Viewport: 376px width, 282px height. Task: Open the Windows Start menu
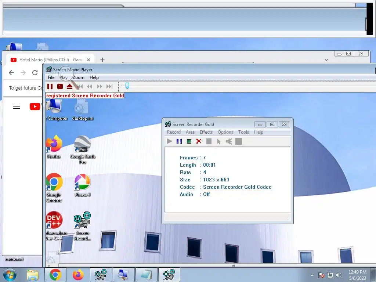(9, 275)
